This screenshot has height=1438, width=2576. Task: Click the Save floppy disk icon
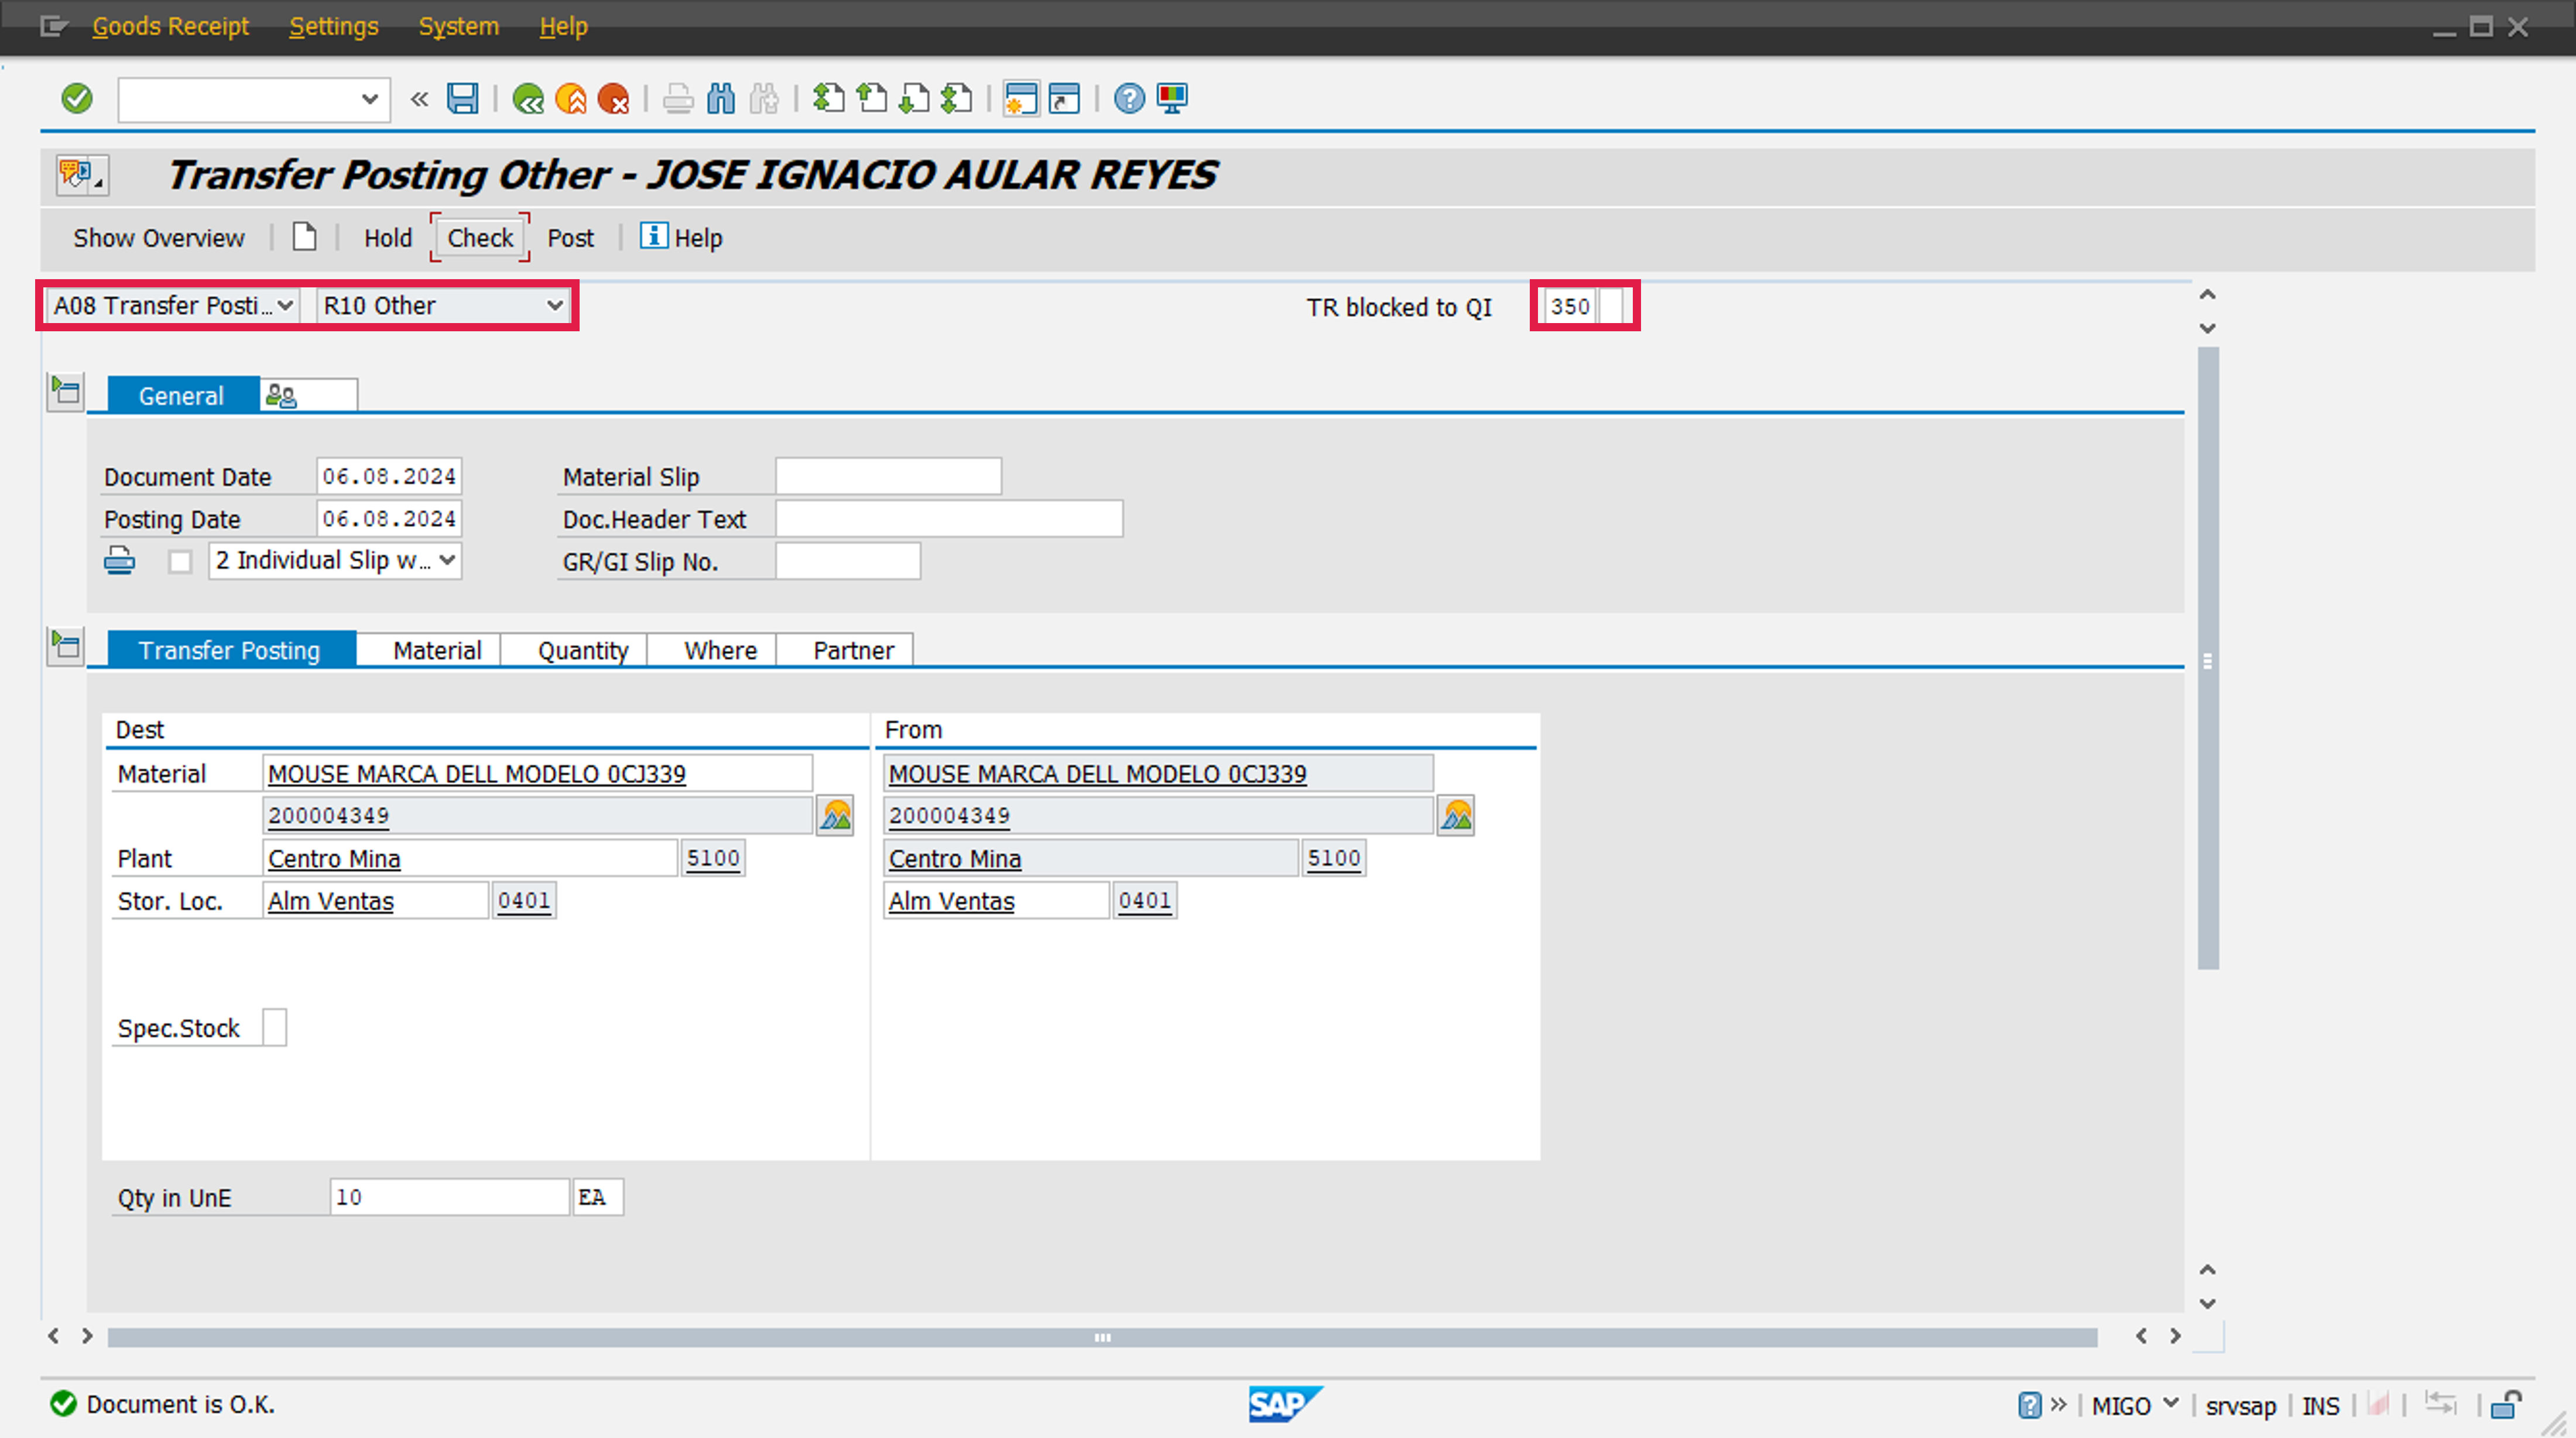point(462,98)
